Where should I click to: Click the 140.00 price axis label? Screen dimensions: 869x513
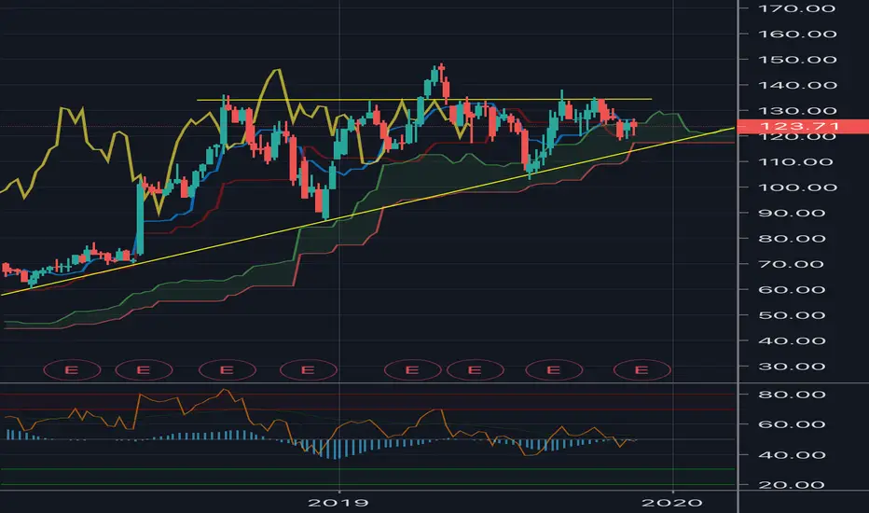point(796,85)
